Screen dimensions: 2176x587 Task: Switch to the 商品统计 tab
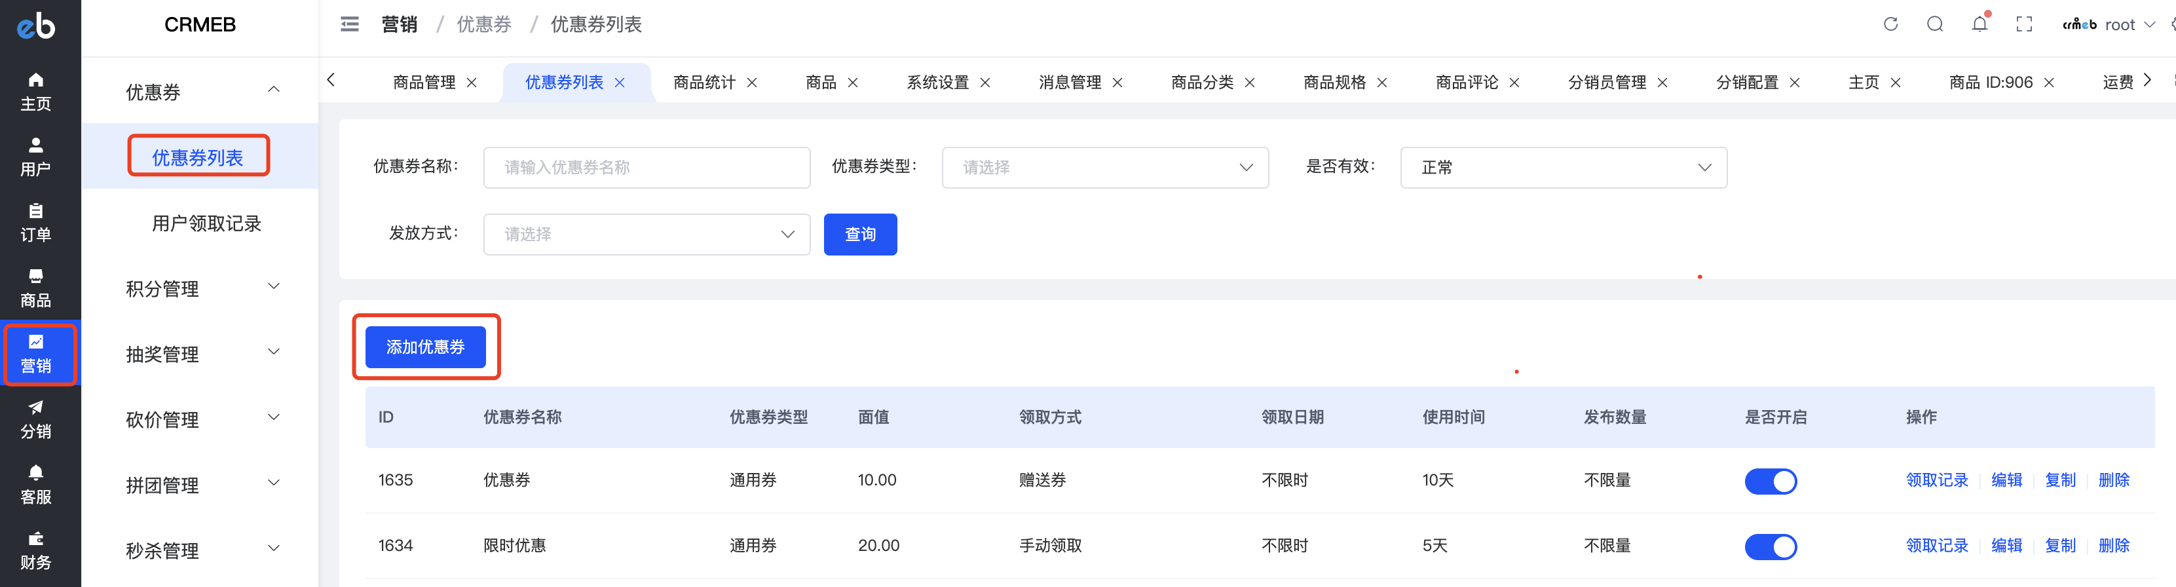[x=703, y=82]
